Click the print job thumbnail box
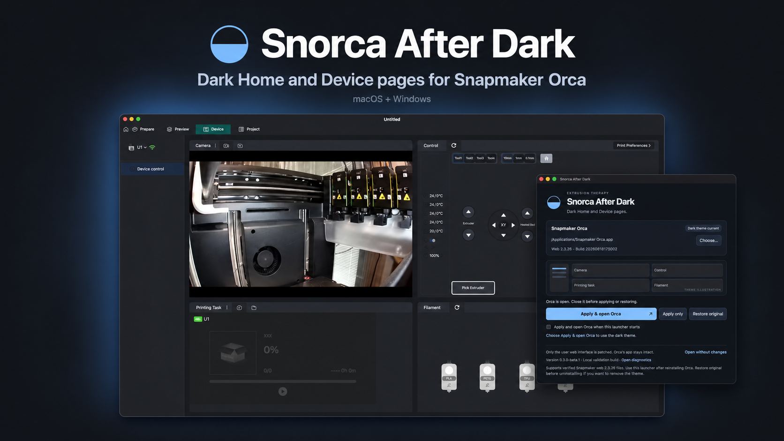 click(233, 353)
